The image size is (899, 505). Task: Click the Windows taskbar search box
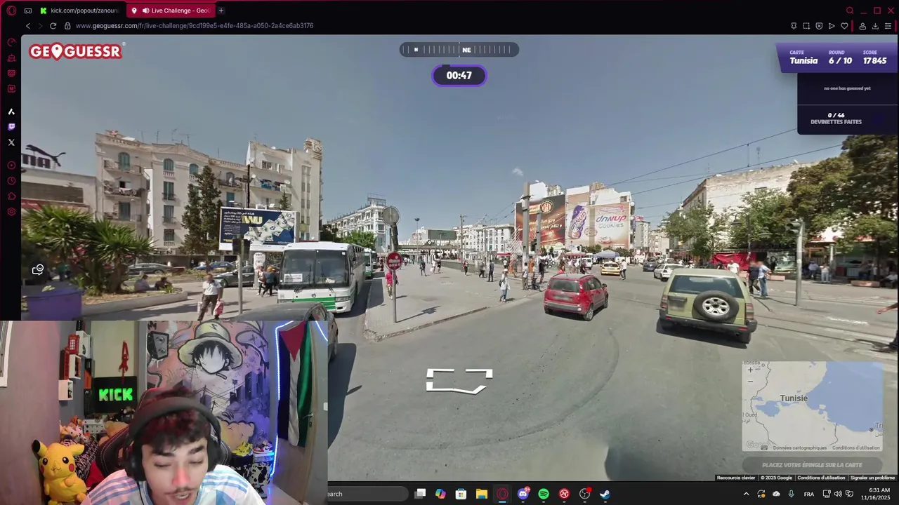(x=368, y=494)
